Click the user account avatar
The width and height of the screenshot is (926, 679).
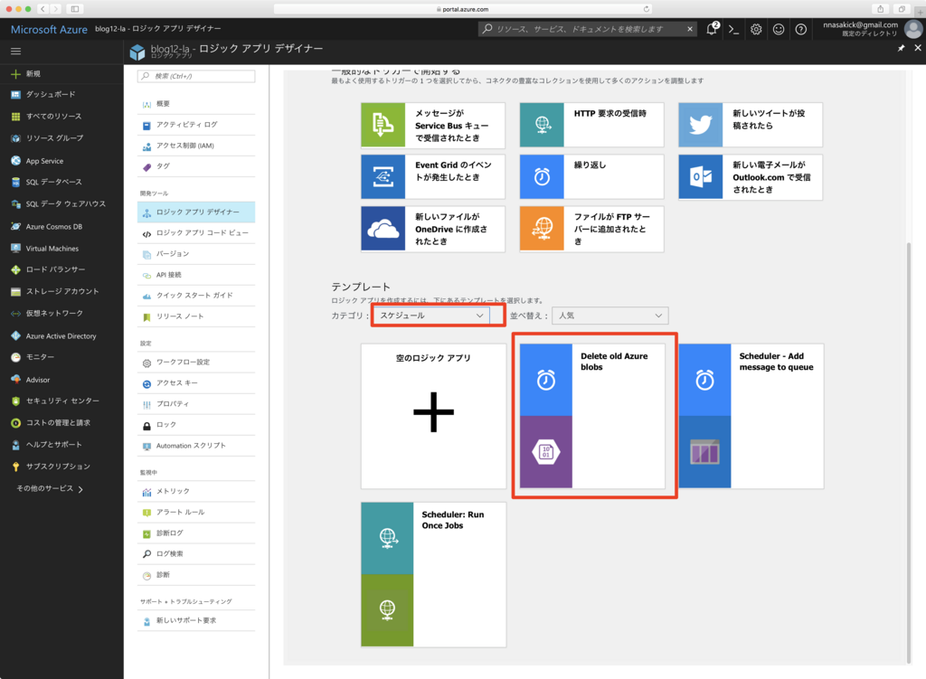[x=913, y=29]
